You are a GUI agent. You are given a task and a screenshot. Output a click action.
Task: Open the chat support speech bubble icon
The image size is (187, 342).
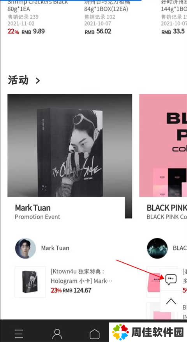171,280
